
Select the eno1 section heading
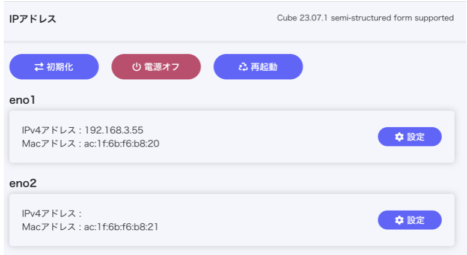click(x=23, y=100)
